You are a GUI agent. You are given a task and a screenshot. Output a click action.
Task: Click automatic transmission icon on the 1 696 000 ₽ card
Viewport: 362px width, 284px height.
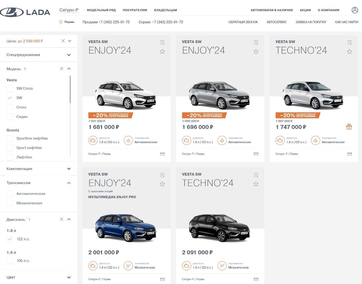tap(222, 140)
